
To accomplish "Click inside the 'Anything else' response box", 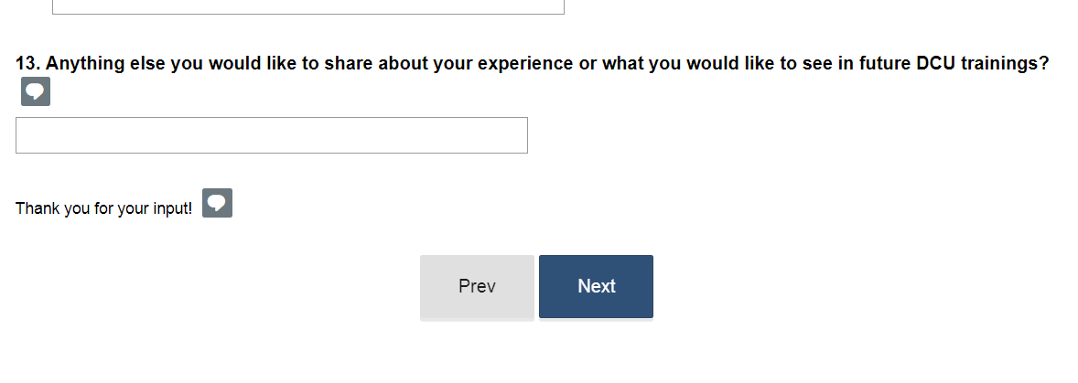I will point(272,135).
